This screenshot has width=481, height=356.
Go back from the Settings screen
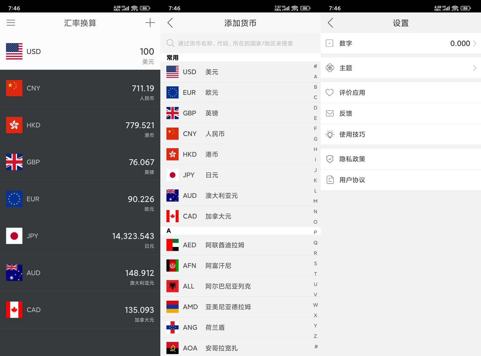pyautogui.click(x=330, y=23)
